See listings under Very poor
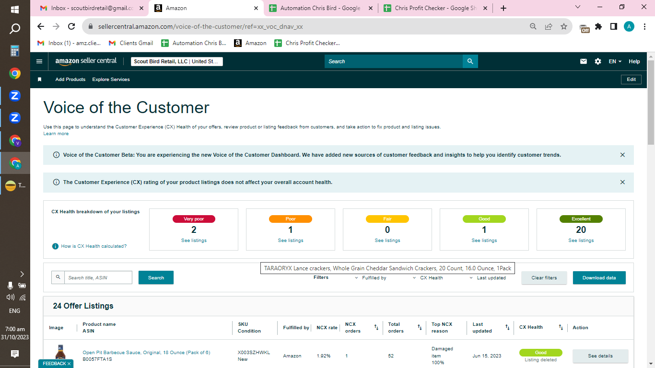655x368 pixels. coord(194,241)
